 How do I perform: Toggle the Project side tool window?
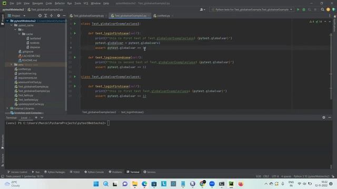click(2, 20)
